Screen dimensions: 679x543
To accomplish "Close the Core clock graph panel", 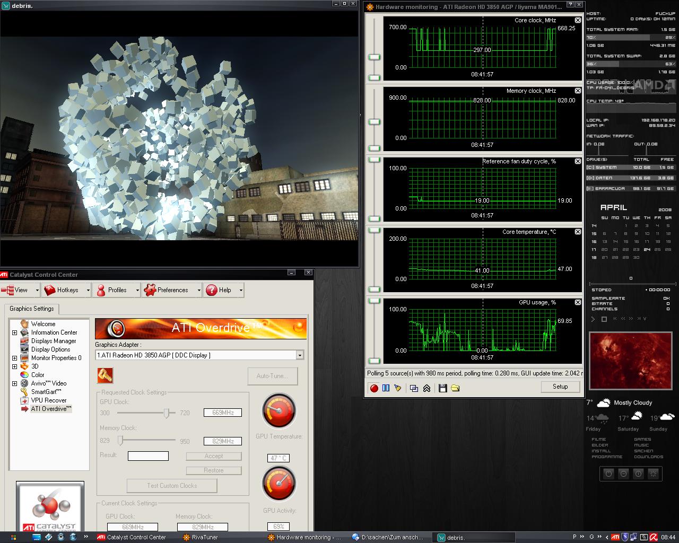I will [578, 20].
